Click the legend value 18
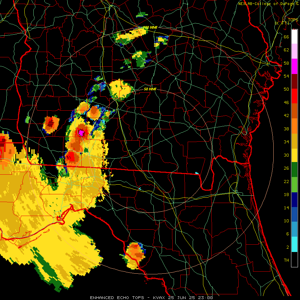The image size is (300, 300). point(286,195)
